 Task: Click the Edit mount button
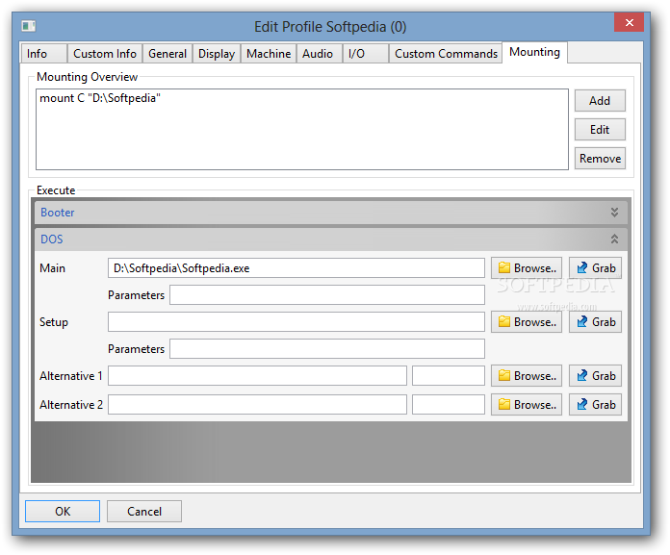tap(600, 130)
